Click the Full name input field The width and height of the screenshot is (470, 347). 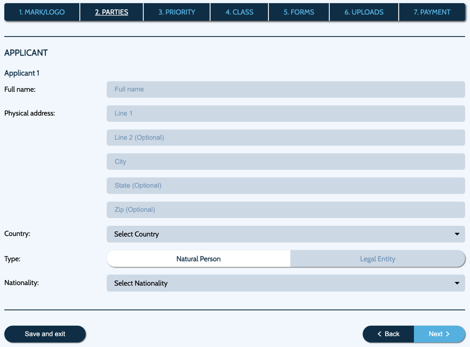(286, 89)
